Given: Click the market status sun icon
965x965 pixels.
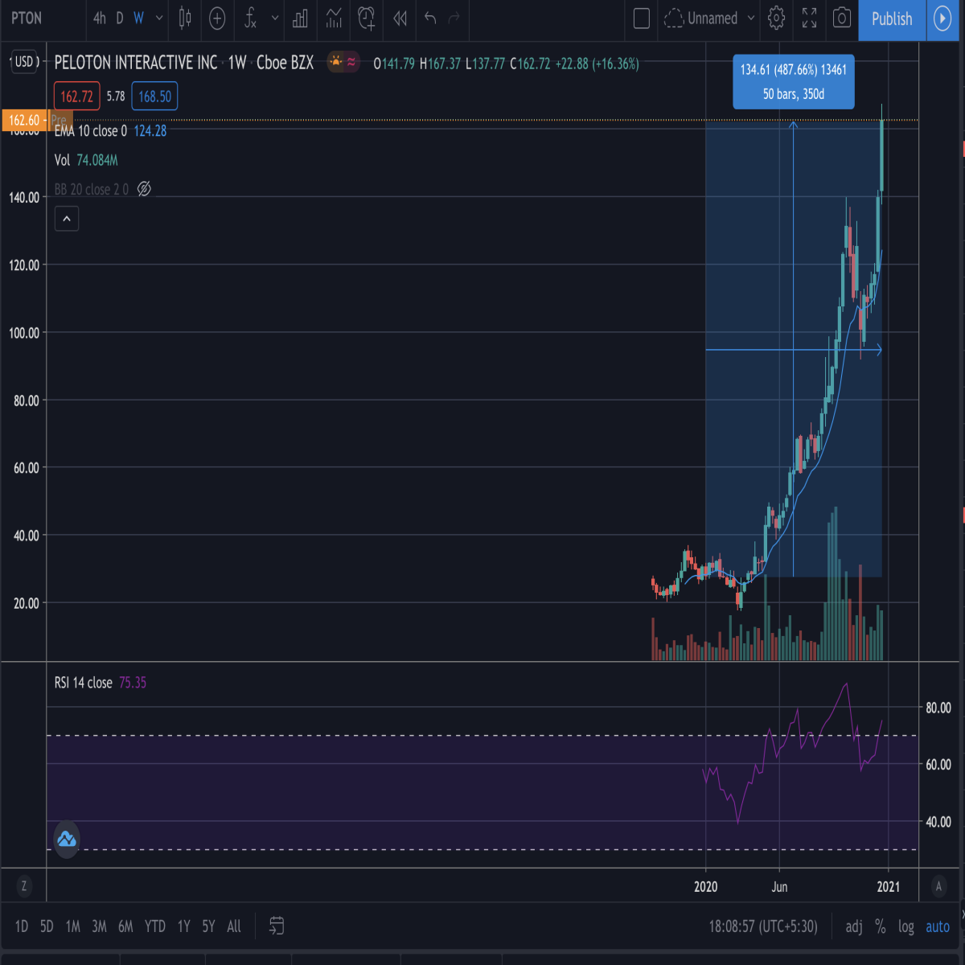Looking at the screenshot, I should tap(335, 62).
